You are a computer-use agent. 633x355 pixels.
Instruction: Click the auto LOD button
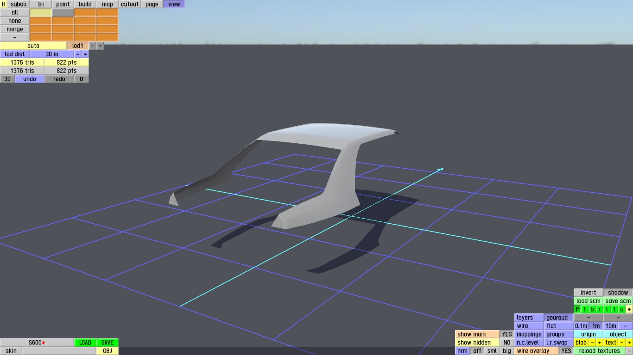coord(33,46)
